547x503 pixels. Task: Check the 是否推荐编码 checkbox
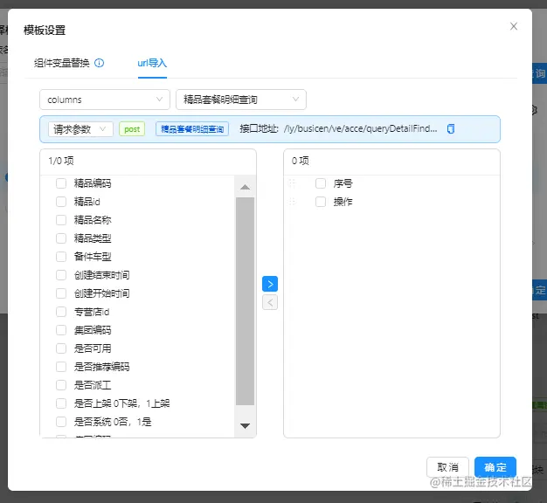tap(61, 367)
